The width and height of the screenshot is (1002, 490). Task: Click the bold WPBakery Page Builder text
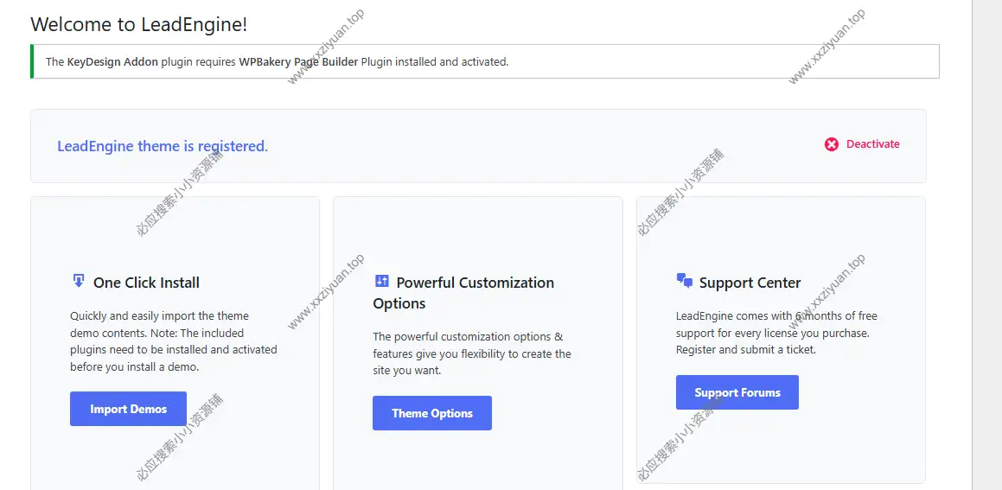(298, 61)
